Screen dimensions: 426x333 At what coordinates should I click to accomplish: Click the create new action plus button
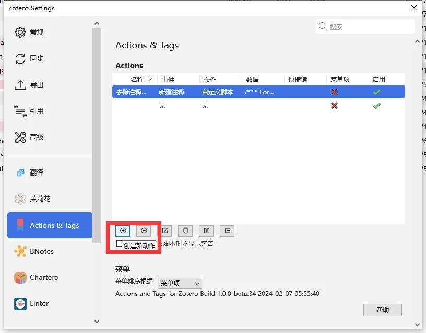click(123, 231)
